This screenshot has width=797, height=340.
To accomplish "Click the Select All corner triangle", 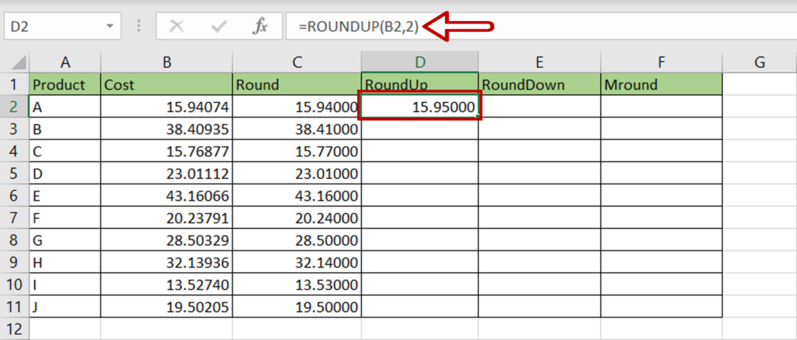I will point(19,62).
